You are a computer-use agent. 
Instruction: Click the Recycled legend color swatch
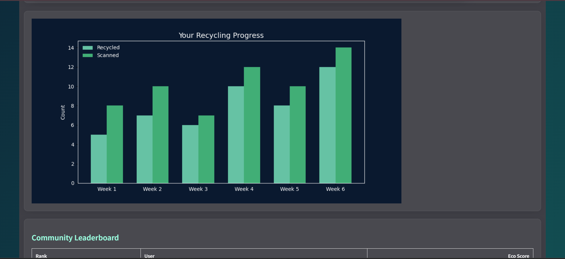tap(88, 48)
